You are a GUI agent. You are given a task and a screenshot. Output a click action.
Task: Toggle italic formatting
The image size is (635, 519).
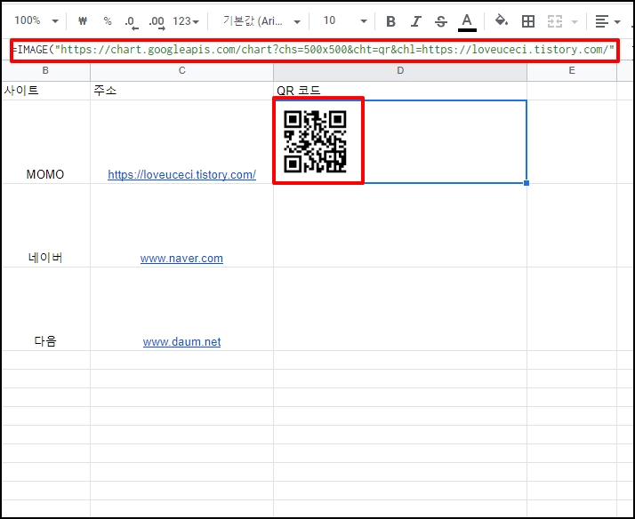point(416,21)
